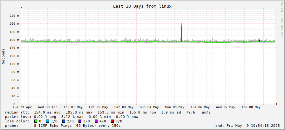Screen dimensions: 285x130
Task: Click the 'Wed 07 May' date label
Action: (226, 107)
